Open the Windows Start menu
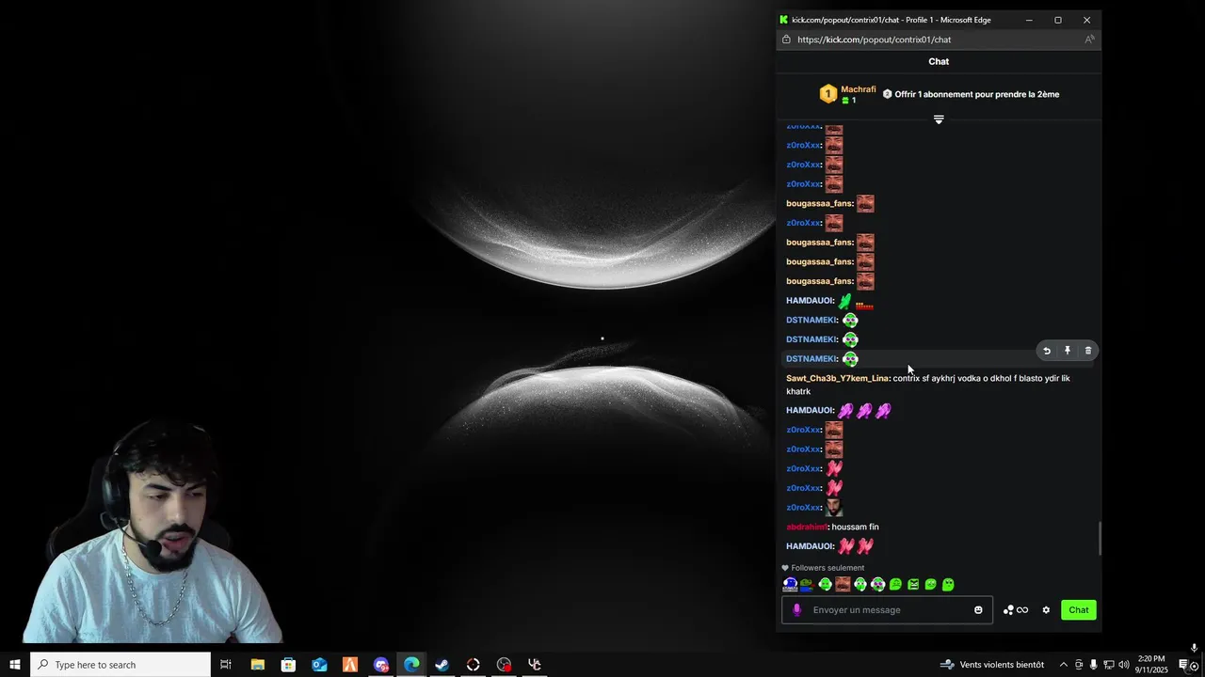Viewport: 1205px width, 677px height. click(x=14, y=665)
